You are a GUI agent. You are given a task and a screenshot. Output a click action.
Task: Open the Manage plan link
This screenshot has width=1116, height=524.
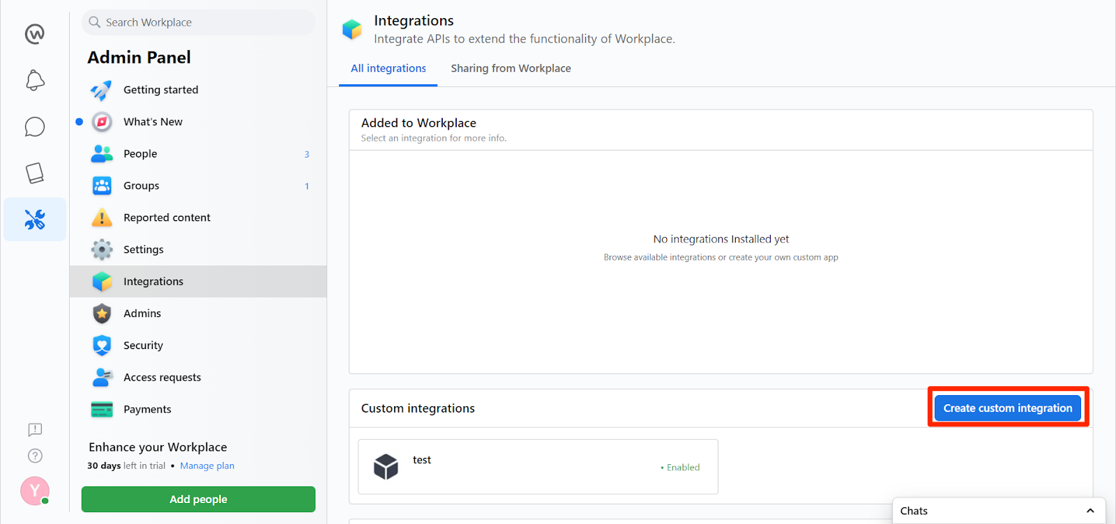point(207,465)
